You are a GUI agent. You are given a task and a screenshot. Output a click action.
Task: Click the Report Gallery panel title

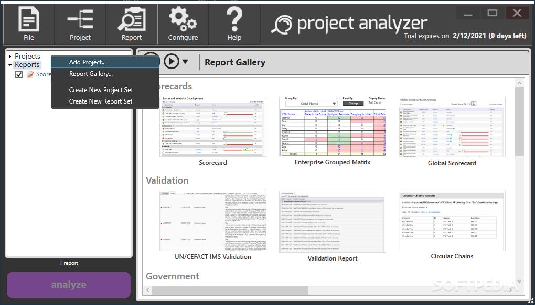tap(235, 62)
